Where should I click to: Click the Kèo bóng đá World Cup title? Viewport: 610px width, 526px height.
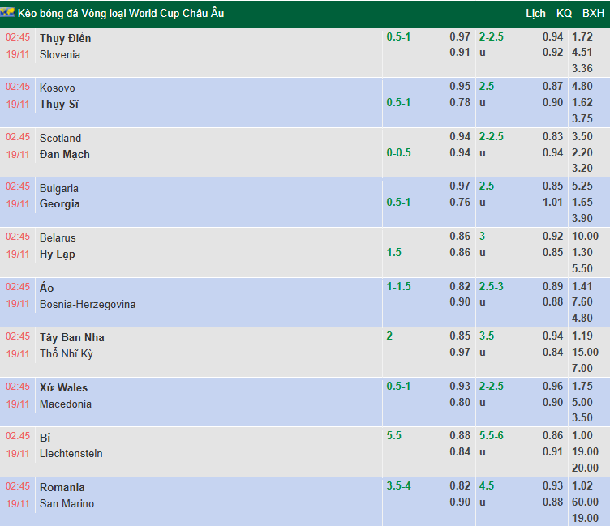click(121, 14)
